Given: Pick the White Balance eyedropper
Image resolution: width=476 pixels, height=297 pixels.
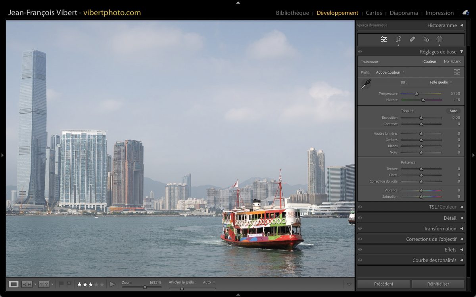Looking at the screenshot, I should point(366,84).
